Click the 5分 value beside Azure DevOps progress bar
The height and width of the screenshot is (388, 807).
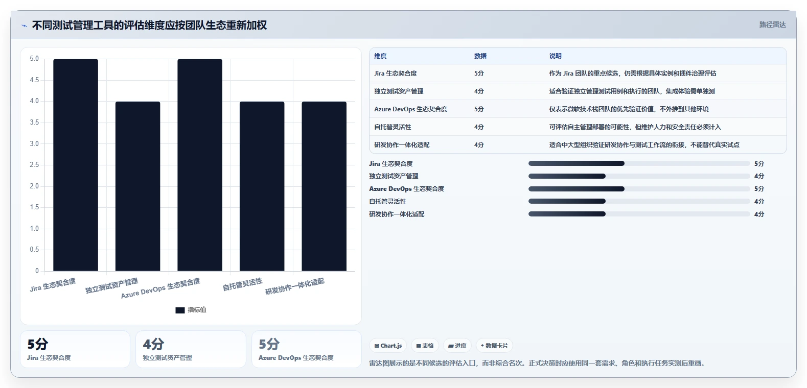pyautogui.click(x=759, y=189)
